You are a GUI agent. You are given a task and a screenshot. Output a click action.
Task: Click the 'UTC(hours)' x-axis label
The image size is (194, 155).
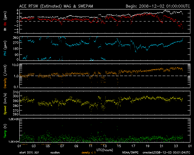(105, 150)
